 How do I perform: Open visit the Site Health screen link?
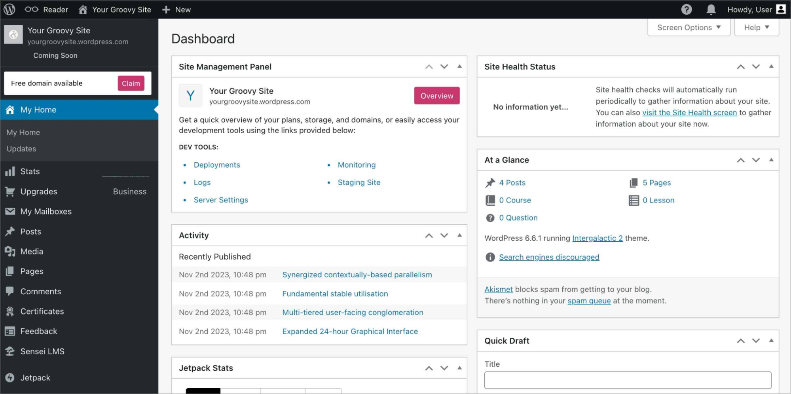689,113
